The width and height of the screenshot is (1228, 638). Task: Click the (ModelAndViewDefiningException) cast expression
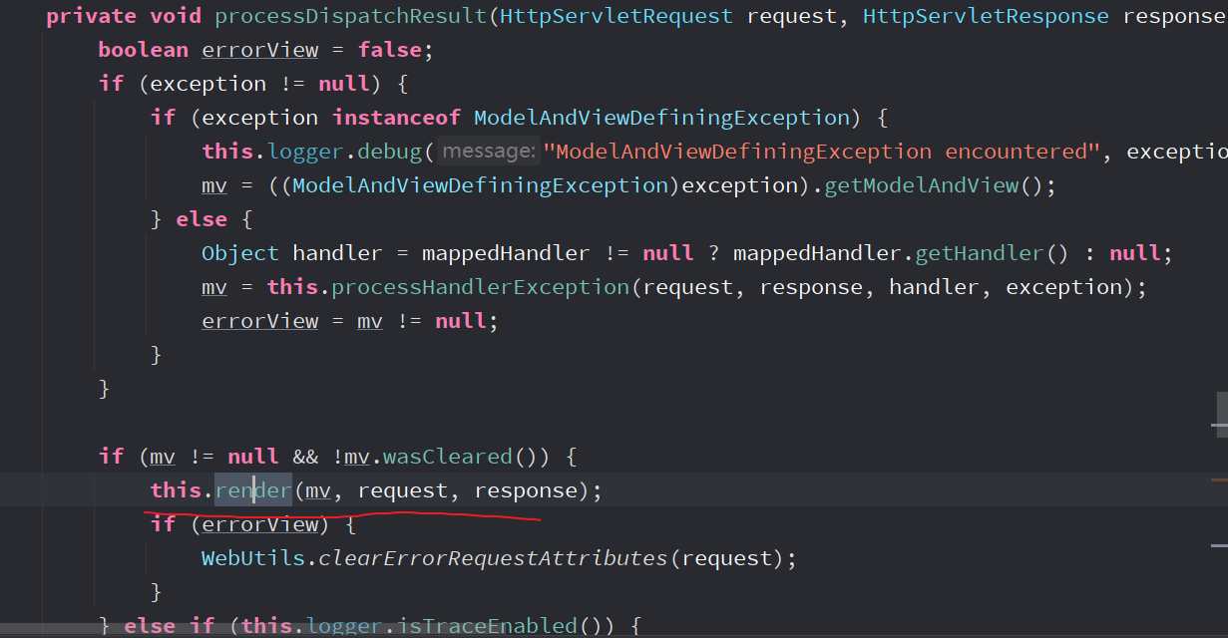(x=481, y=185)
